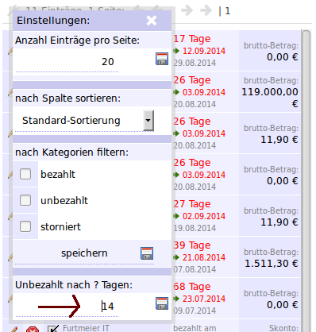Open the Standard-Sortierung dropdown arrow
This screenshot has height=332, width=316.
click(148, 121)
